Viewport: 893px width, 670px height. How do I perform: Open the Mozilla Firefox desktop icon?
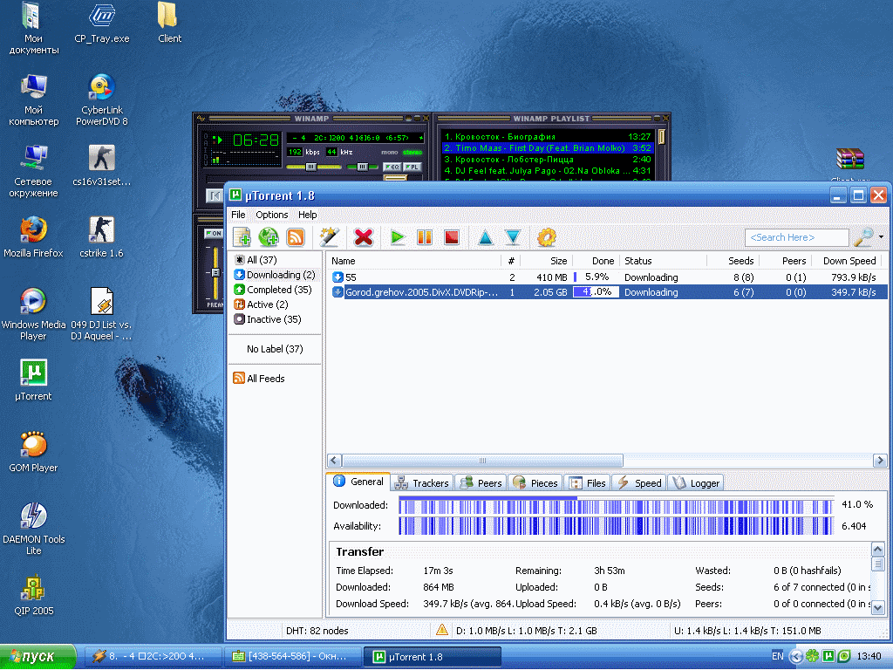click(33, 237)
